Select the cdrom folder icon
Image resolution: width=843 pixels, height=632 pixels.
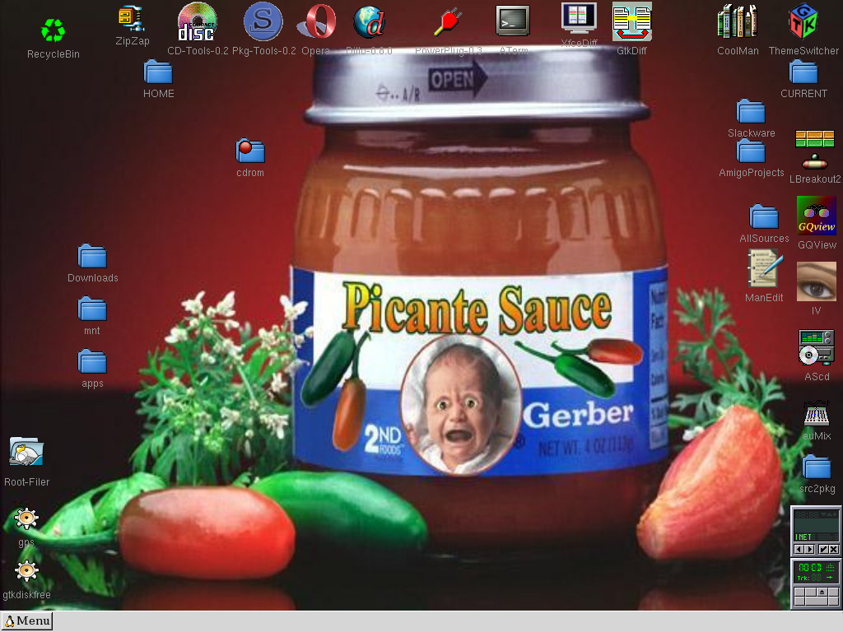[x=250, y=151]
